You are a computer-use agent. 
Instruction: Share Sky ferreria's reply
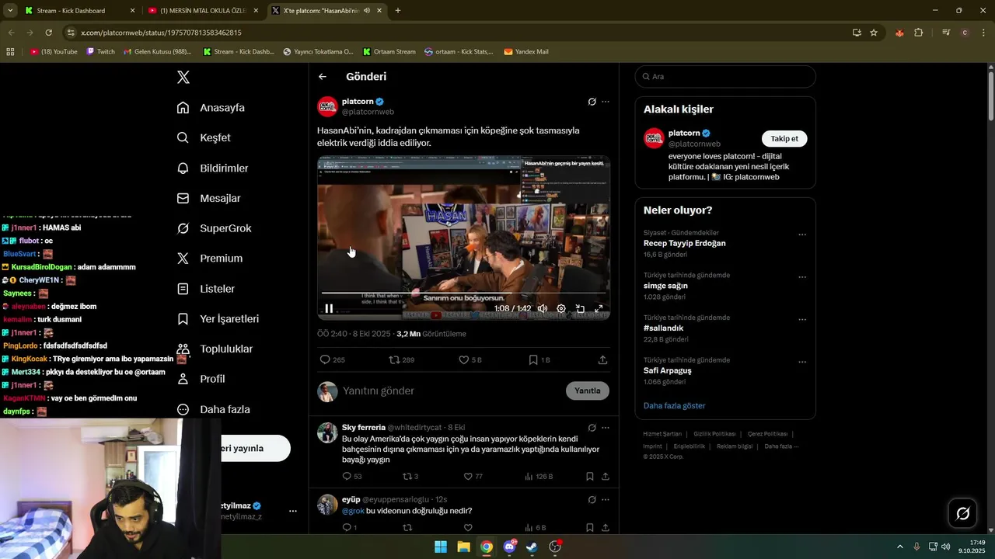tap(606, 477)
